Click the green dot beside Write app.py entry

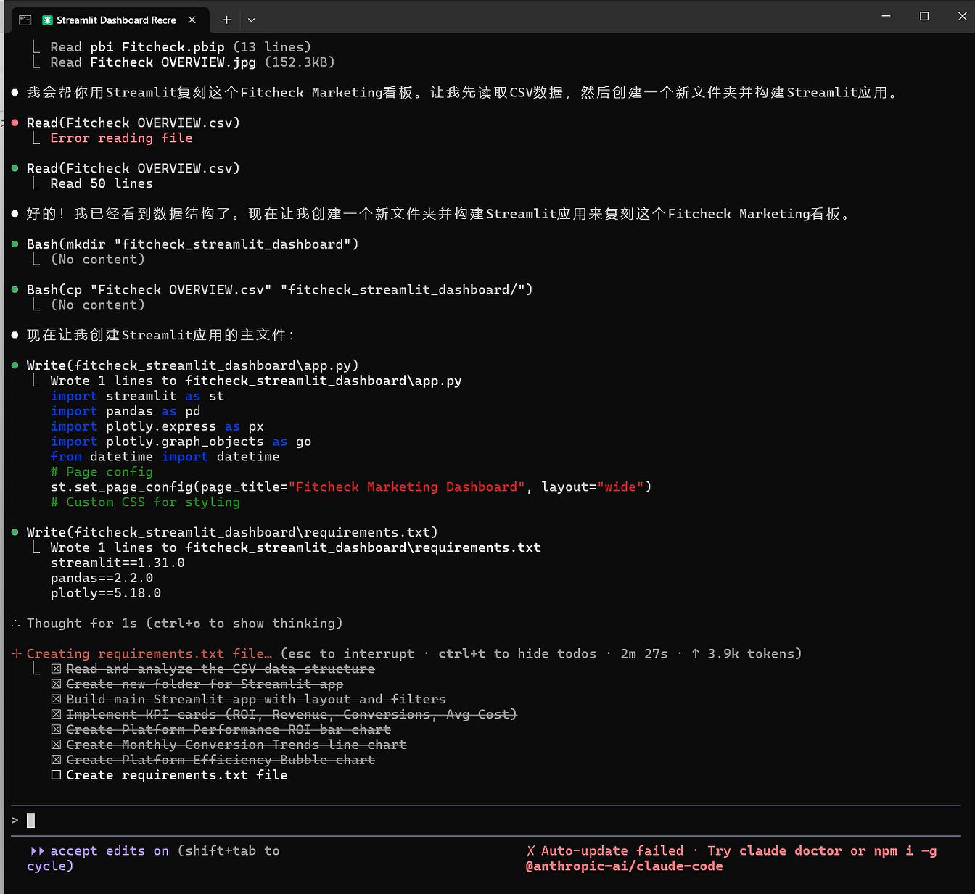(15, 365)
